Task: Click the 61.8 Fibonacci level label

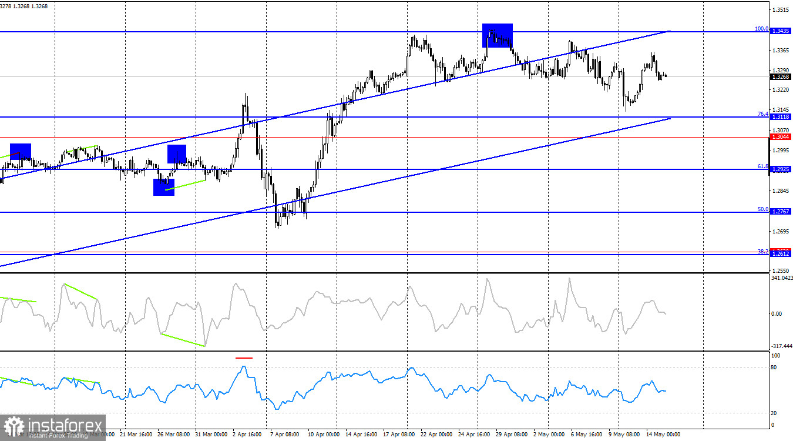Action: coord(763,166)
